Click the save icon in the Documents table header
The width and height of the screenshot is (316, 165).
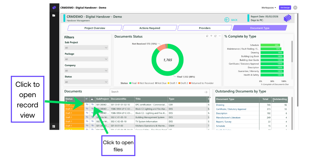point(92,99)
